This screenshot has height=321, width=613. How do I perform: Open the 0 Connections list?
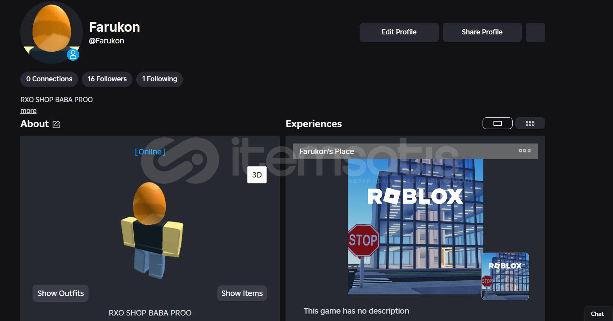[x=49, y=79]
